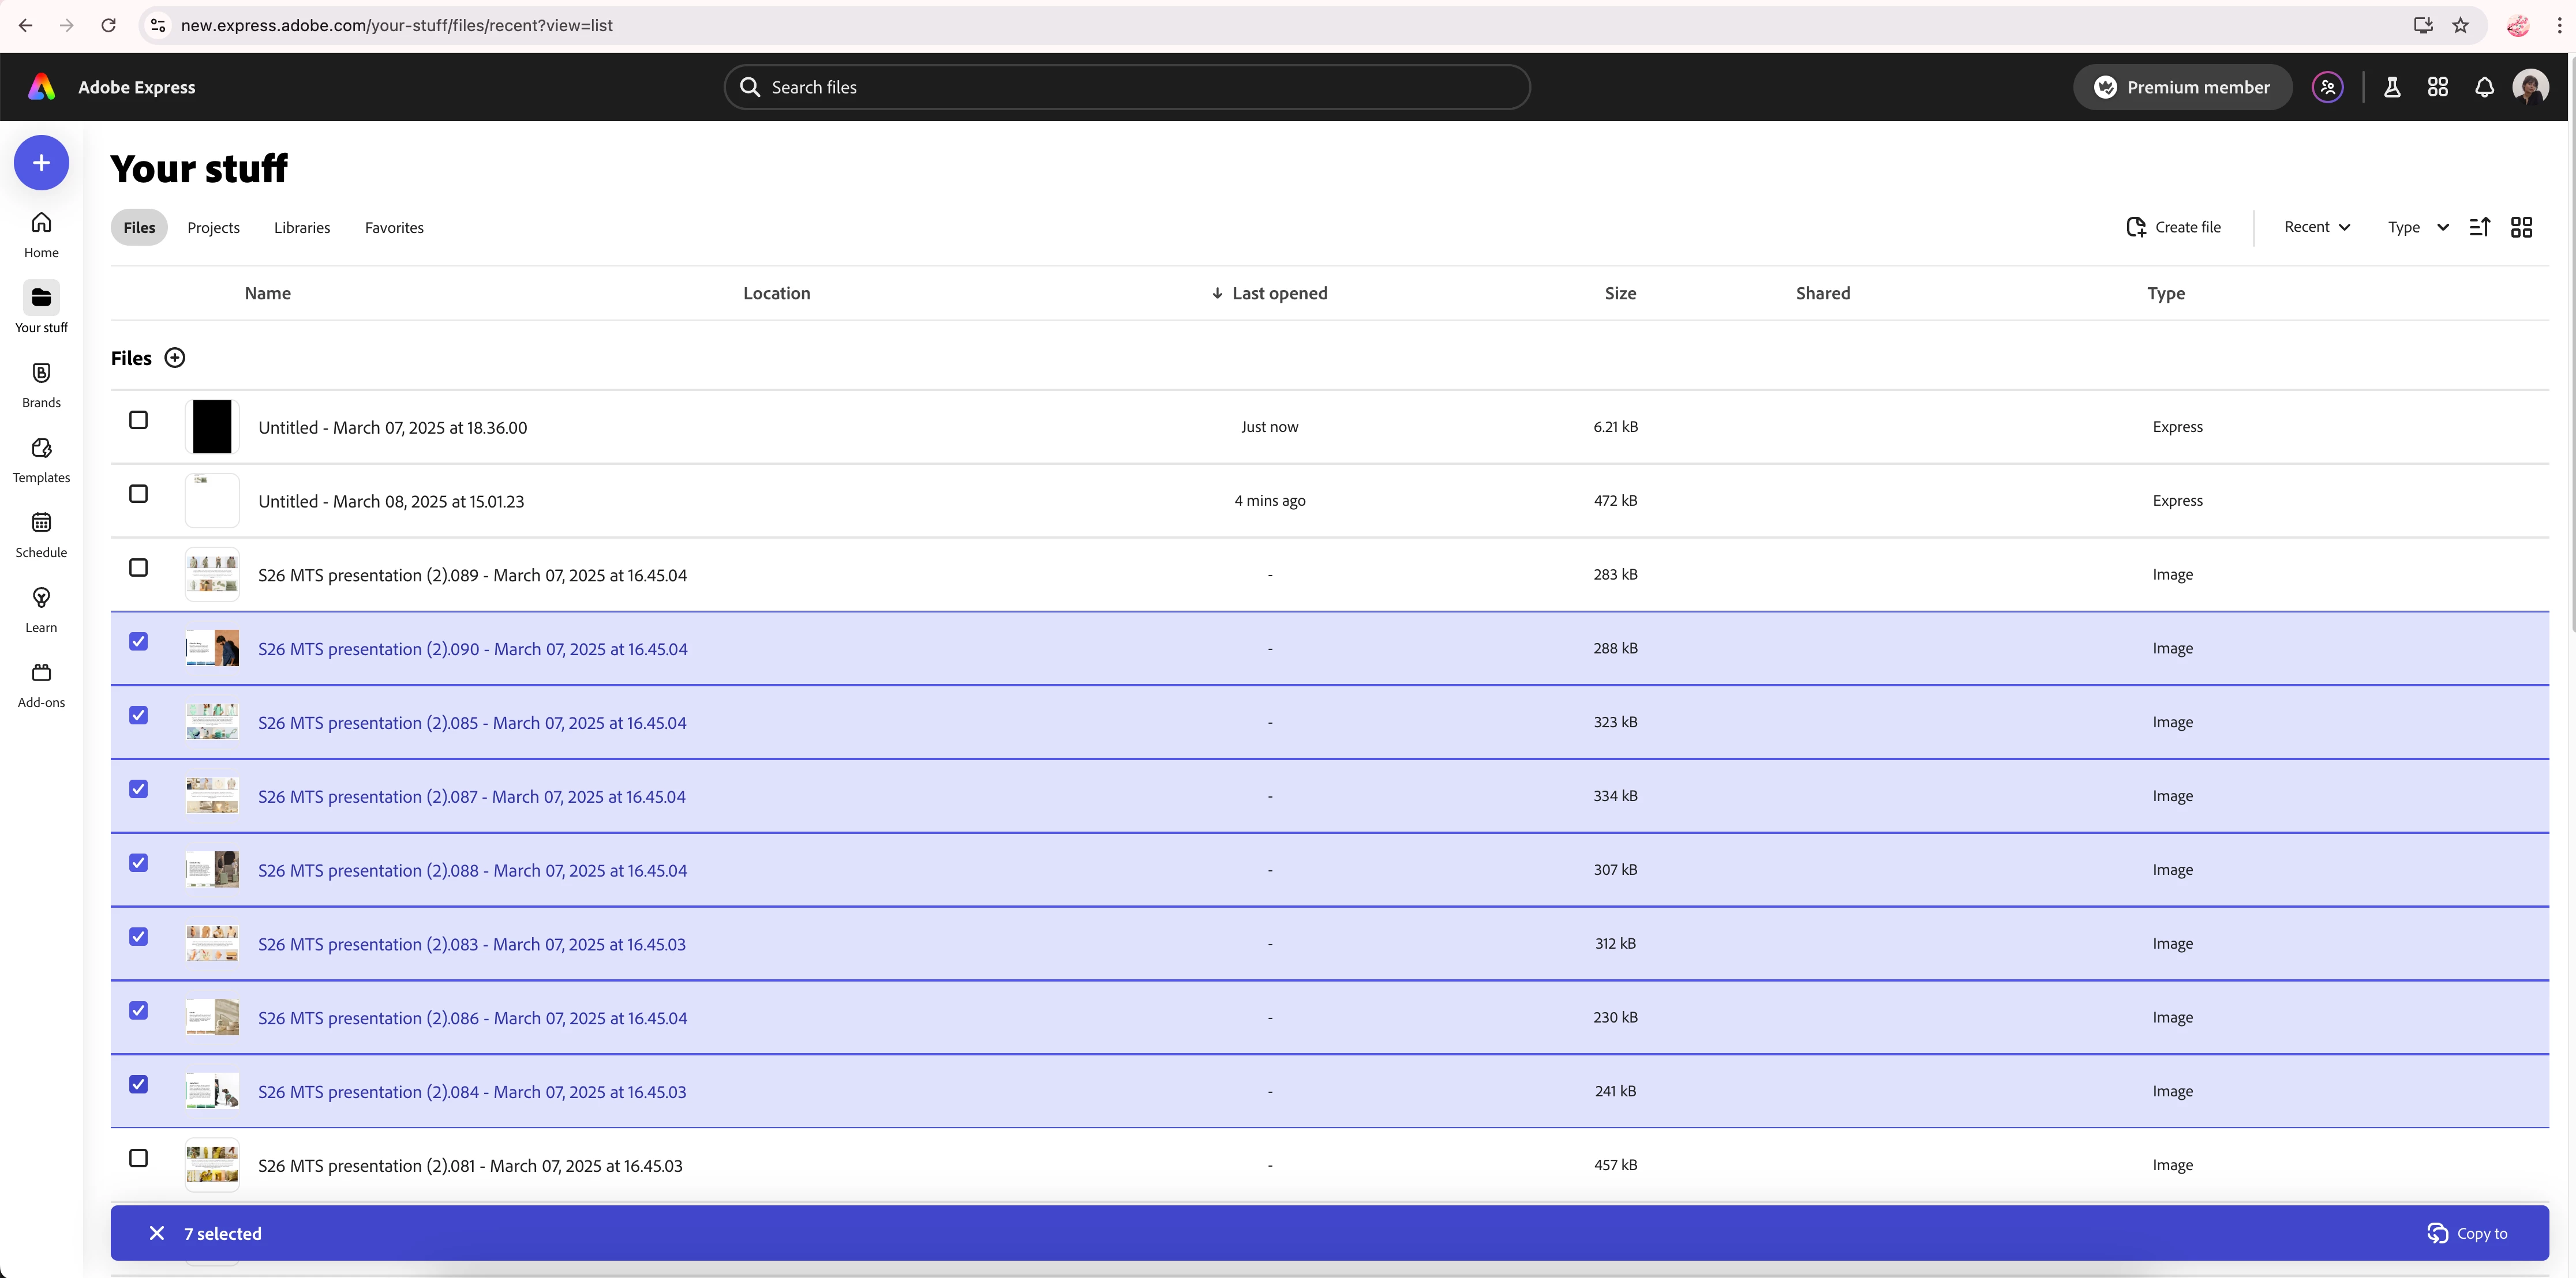Uncheck the S26 MTS presentation (2).090 file
The image size is (2576, 1278).
(139, 641)
